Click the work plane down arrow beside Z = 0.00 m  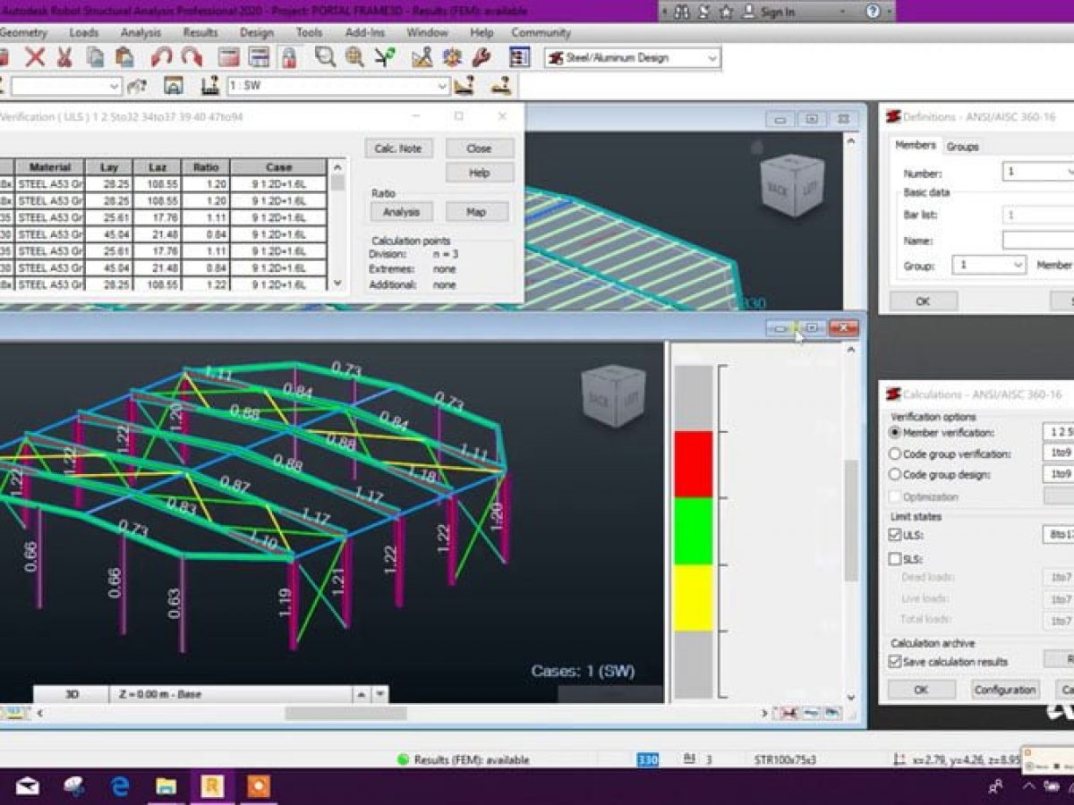[380, 695]
